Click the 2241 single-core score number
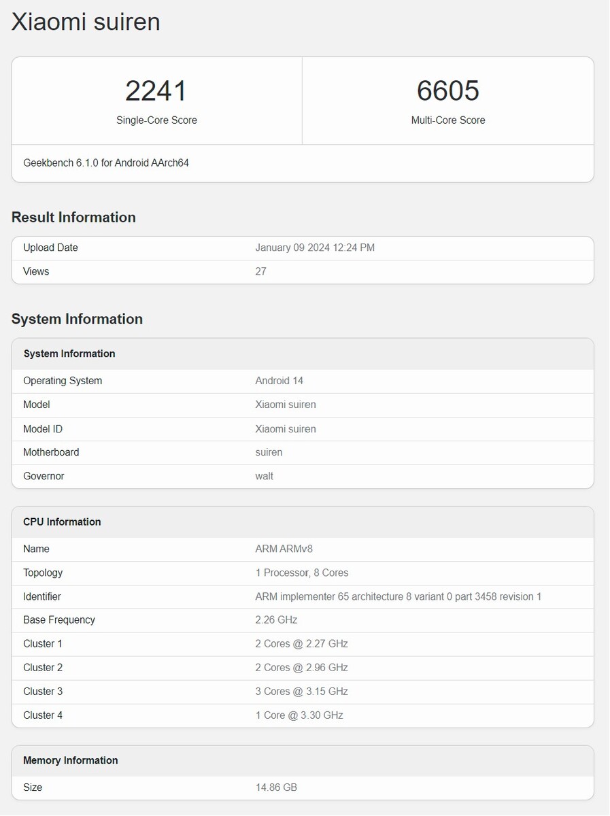 [156, 91]
